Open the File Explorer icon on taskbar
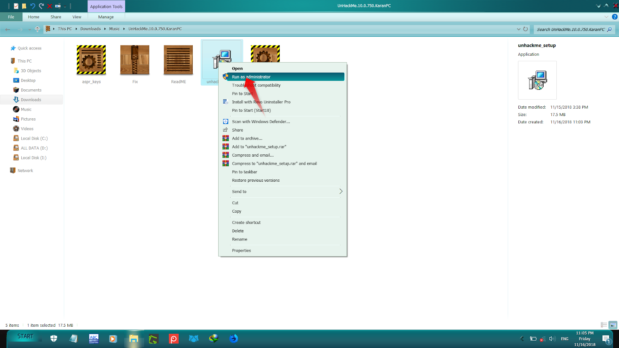The height and width of the screenshot is (348, 619). tap(133, 339)
